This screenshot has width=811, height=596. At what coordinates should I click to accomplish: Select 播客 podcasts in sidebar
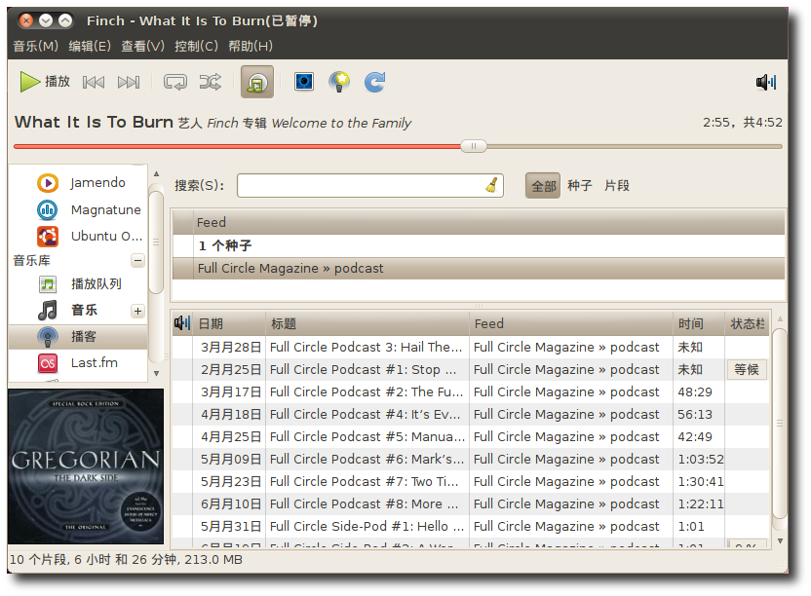(x=78, y=337)
